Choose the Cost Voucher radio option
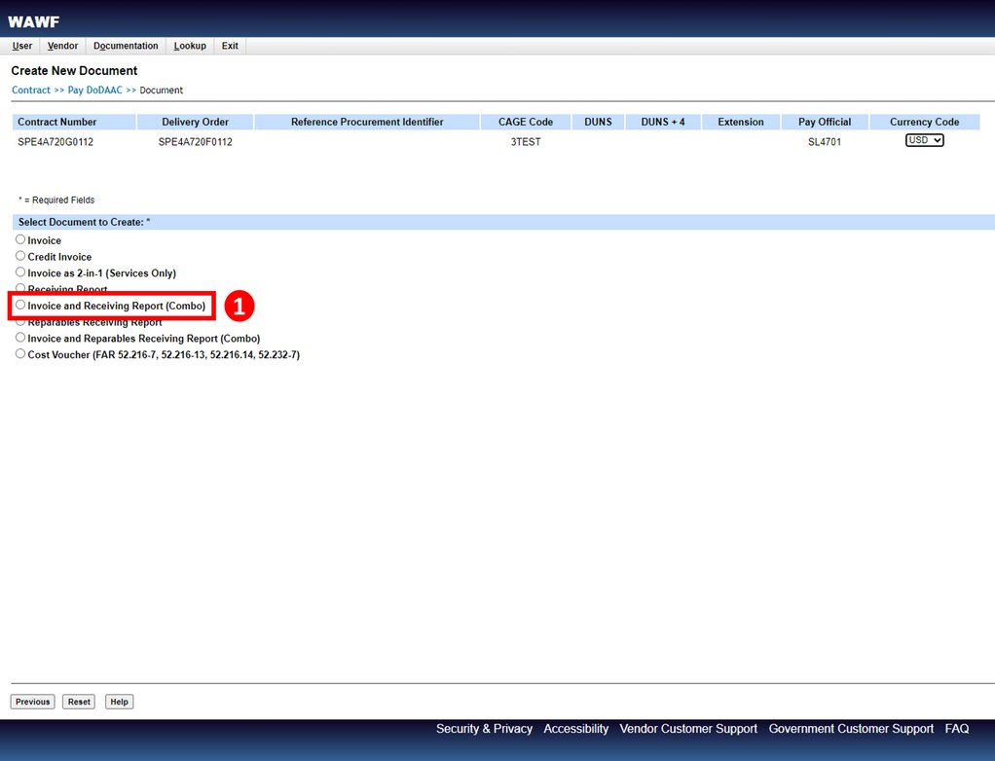Image resolution: width=995 pixels, height=761 pixels. (20, 355)
